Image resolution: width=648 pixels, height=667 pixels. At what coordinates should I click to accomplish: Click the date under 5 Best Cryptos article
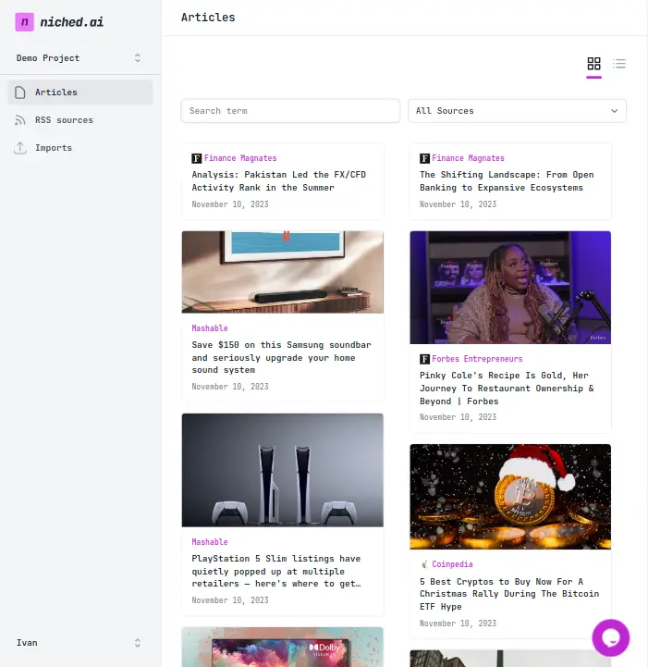pyautogui.click(x=458, y=624)
